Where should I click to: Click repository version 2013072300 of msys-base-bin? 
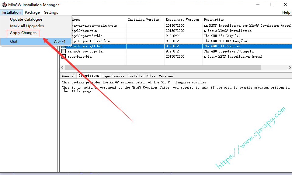175,56
